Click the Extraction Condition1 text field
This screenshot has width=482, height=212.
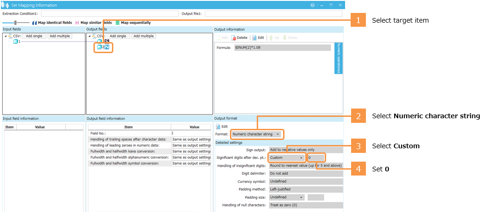pos(109,14)
